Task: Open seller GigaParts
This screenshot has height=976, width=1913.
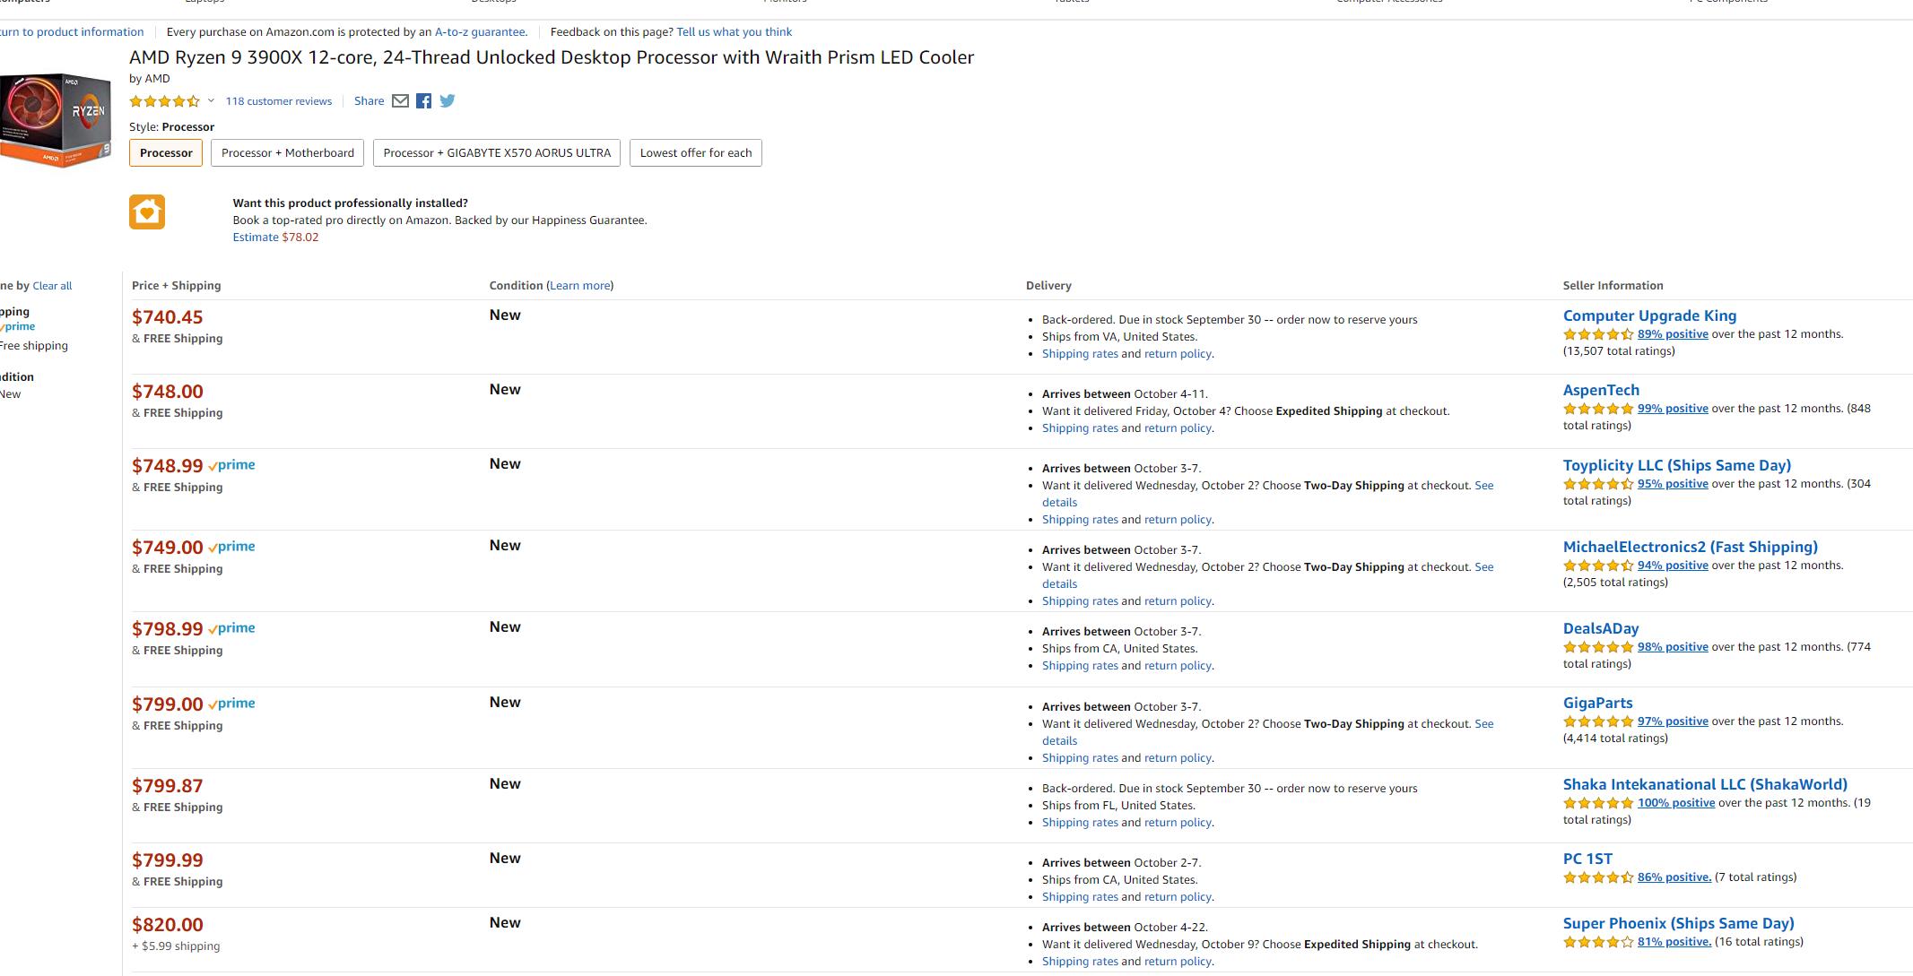Action: (1598, 703)
